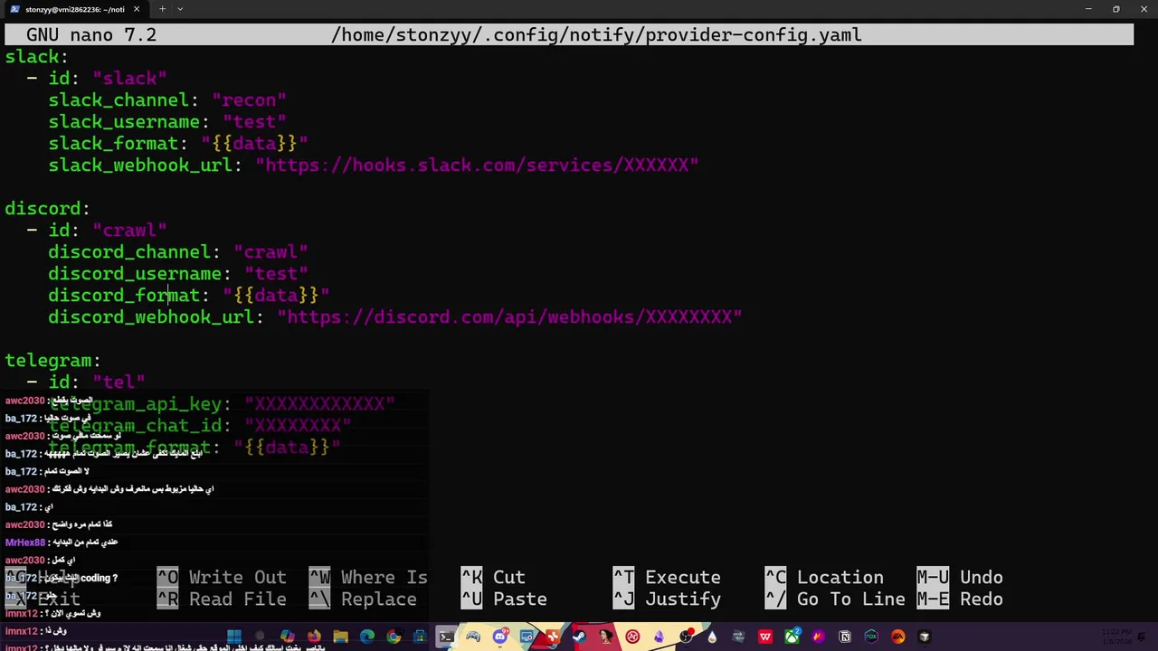This screenshot has height=651, width=1158.
Task: Open Firefox from the taskbar
Action: (x=314, y=637)
